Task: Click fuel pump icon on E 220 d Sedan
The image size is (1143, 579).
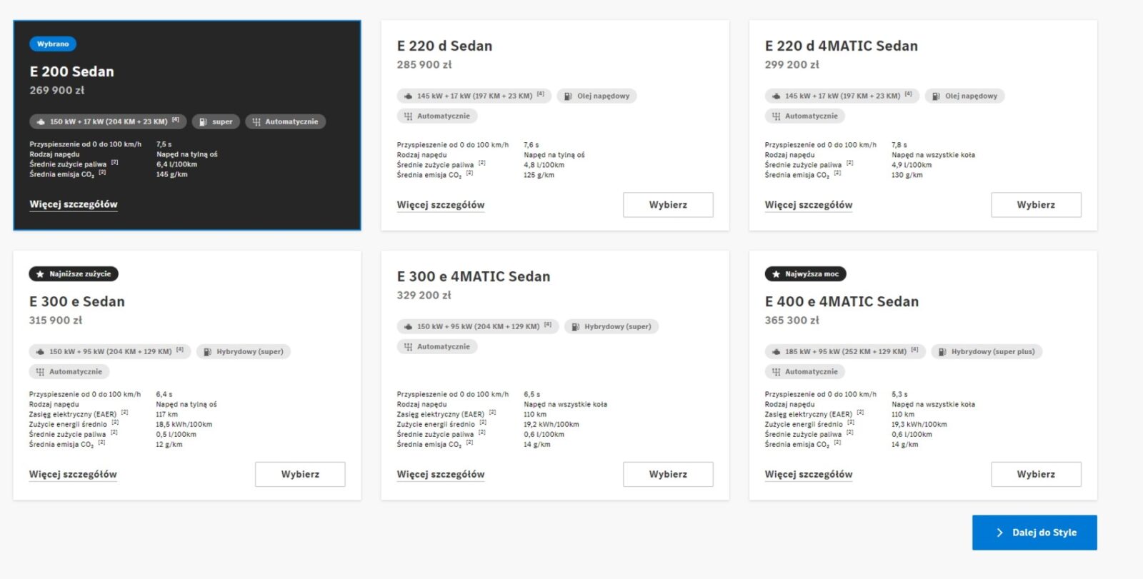Action: click(x=568, y=96)
